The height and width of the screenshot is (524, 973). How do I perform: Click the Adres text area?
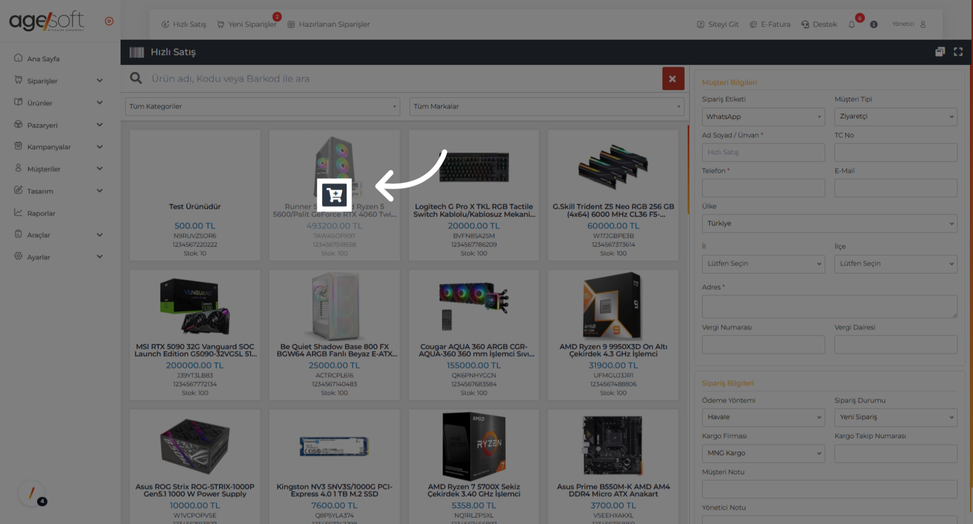point(830,307)
